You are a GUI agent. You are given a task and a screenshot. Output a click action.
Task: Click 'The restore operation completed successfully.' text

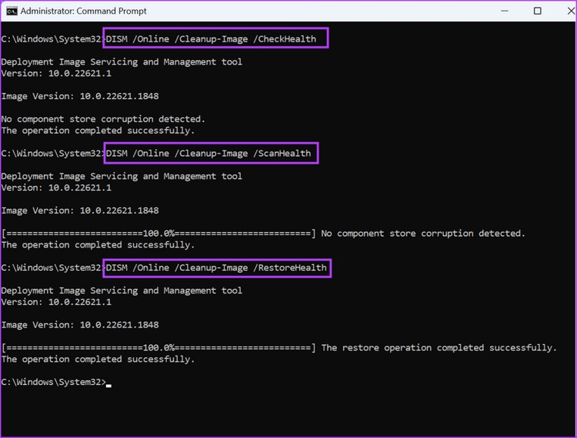(x=439, y=347)
